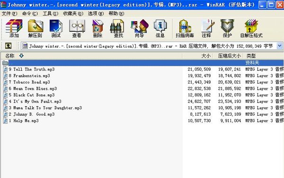
Task: Click the music icon of Help Me.mp3
Action: (x=5, y=121)
